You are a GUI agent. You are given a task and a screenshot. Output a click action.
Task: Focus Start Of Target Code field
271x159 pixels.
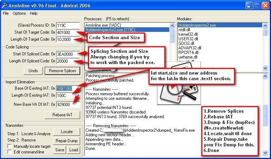pos(68,33)
